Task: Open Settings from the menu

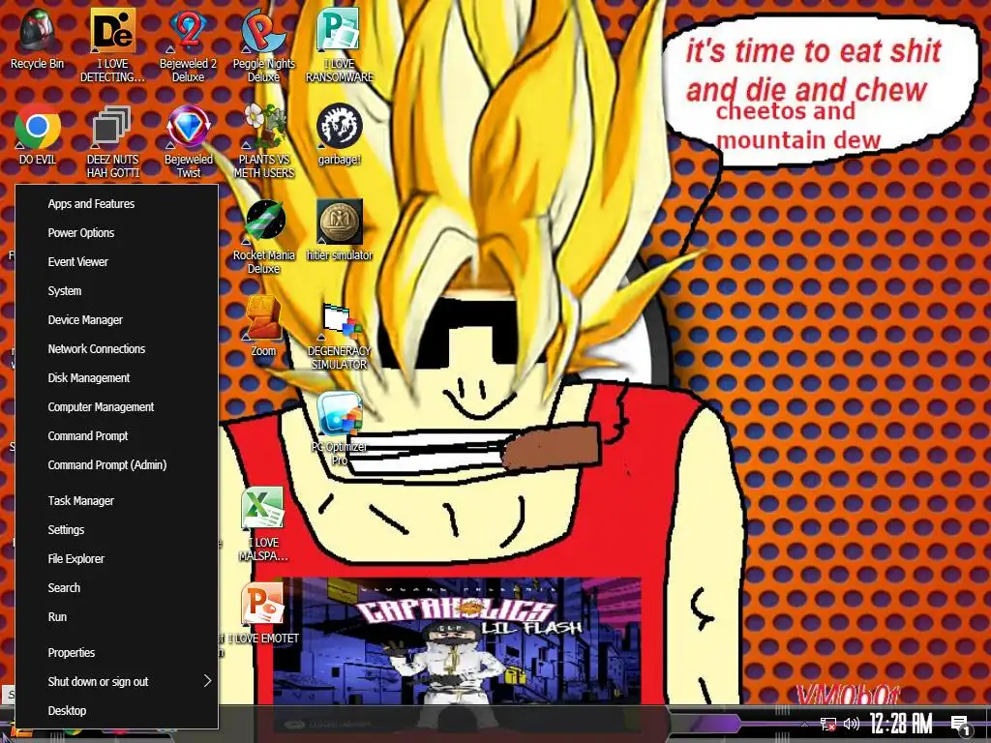Action: (117, 529)
